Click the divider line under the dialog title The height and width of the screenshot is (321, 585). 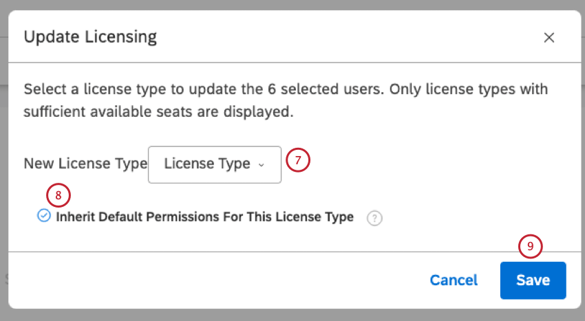click(x=292, y=63)
